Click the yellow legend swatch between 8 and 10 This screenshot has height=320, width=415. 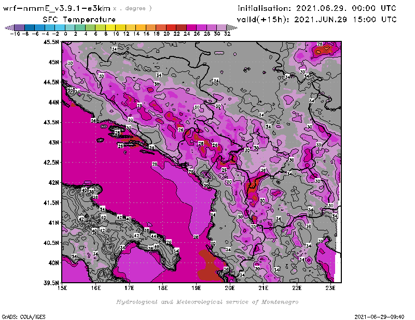(110, 28)
